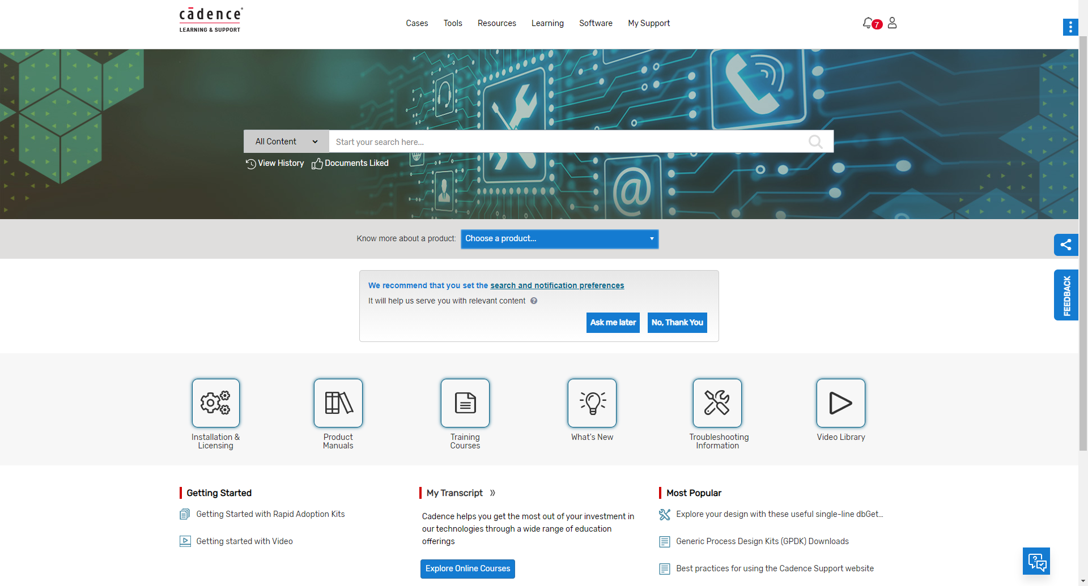
Task: Open the user account icon
Action: (x=892, y=23)
